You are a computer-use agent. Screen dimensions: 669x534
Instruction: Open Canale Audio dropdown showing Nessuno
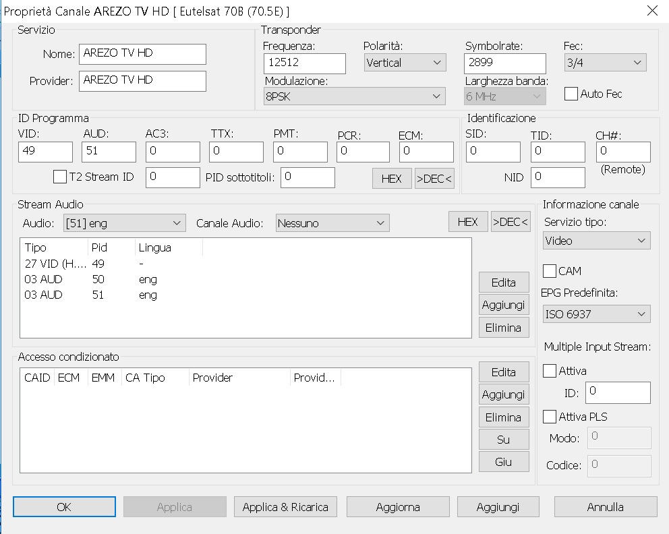[332, 223]
